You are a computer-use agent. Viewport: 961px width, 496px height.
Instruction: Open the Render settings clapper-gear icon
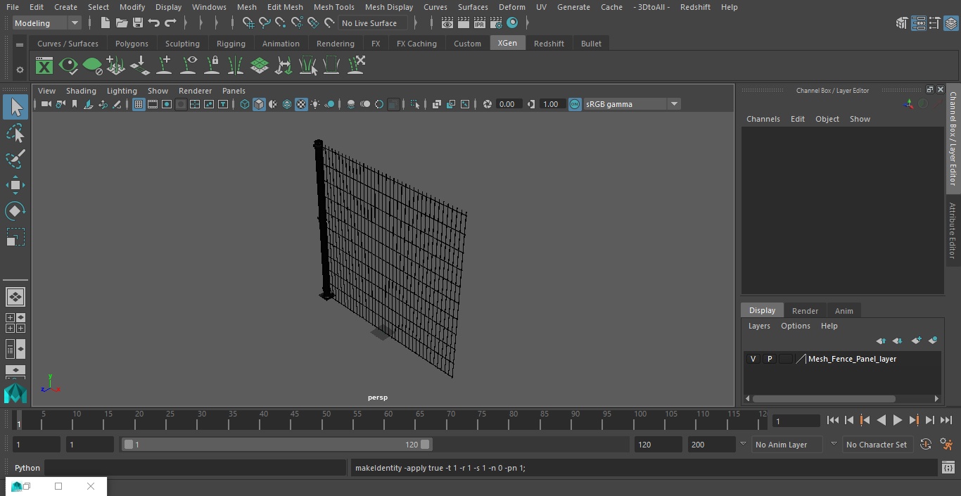coord(496,23)
